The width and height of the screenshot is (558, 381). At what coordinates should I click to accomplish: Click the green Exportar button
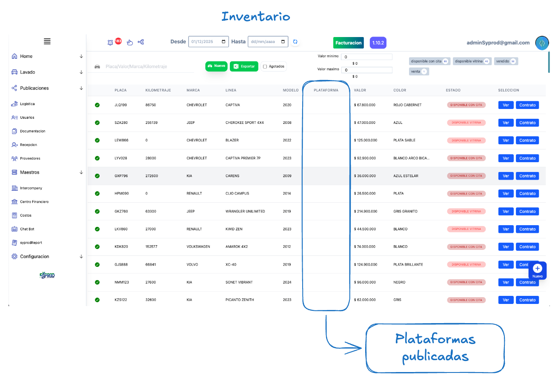coord(244,66)
